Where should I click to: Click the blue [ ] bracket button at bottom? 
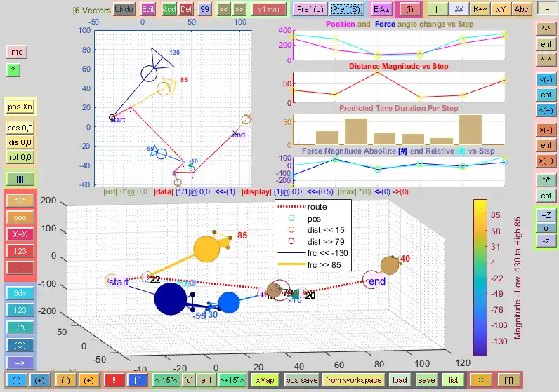[138, 380]
